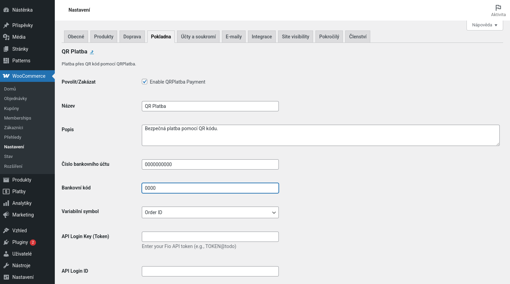Viewport: 510px width, 284px height.
Task: Click the Bankovní kód field
Action: 210,188
